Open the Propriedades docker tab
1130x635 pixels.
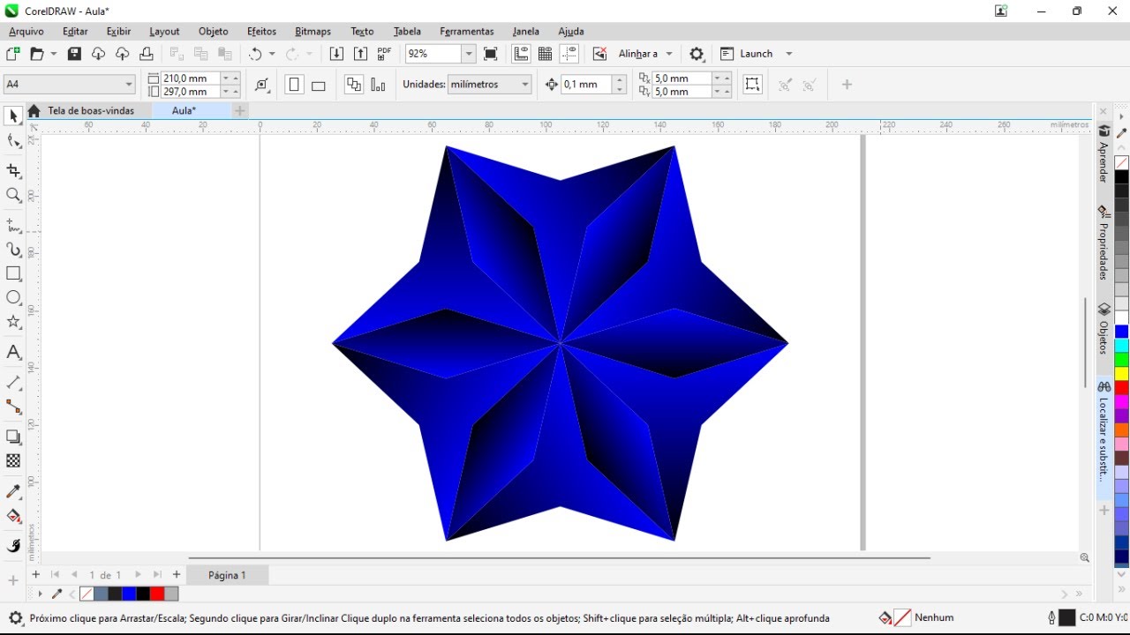(x=1104, y=243)
